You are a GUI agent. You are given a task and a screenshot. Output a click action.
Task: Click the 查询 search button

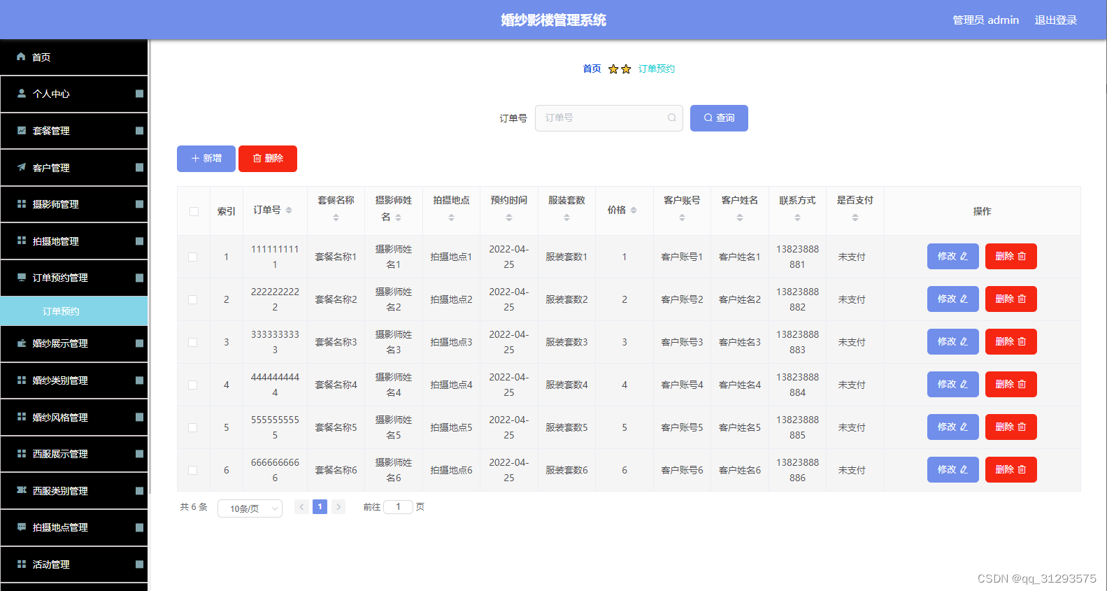click(x=719, y=118)
